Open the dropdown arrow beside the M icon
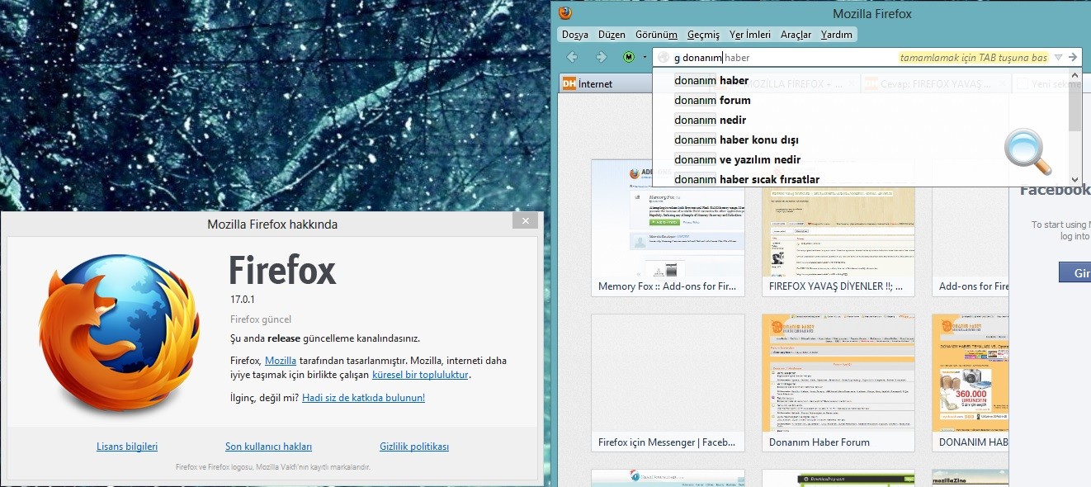 [644, 57]
